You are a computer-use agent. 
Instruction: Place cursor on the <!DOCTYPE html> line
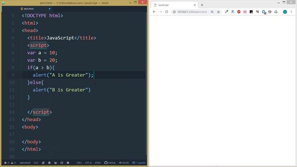[x=42, y=15]
